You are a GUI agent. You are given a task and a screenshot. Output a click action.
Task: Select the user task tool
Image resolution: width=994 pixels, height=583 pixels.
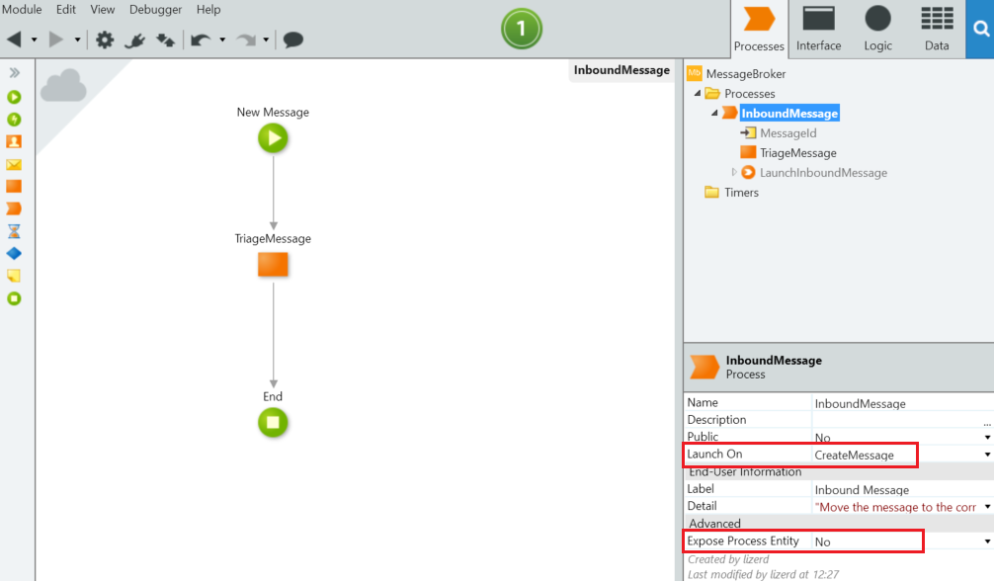14,139
